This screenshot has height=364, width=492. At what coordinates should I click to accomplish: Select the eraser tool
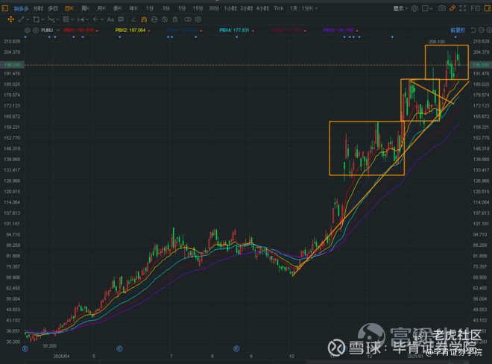click(x=133, y=20)
